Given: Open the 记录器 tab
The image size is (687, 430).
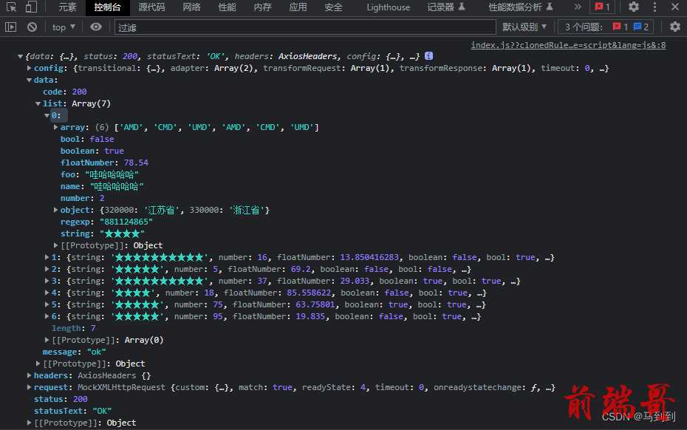Looking at the screenshot, I should pyautogui.click(x=446, y=7).
